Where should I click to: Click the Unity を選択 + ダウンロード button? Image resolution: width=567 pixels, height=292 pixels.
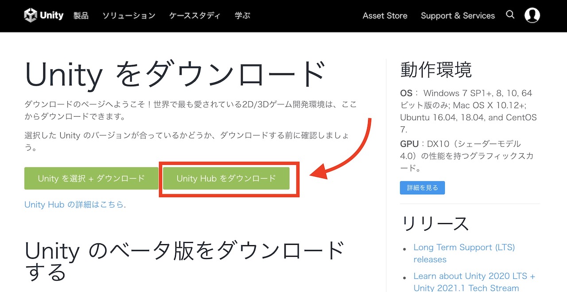pos(91,178)
